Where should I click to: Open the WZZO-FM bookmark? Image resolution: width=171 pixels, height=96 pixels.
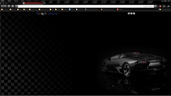point(80,10)
